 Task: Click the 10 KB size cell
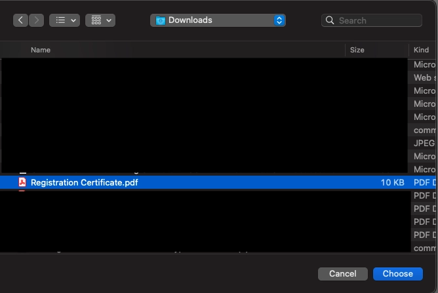coord(393,182)
